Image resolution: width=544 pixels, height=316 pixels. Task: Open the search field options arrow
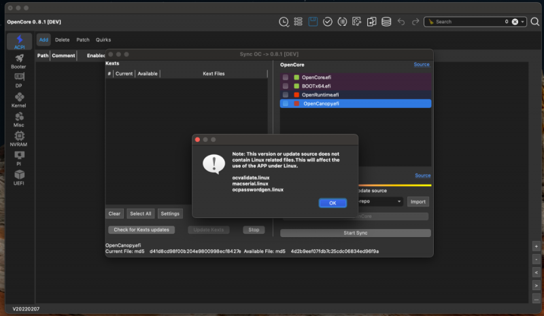coord(524,22)
